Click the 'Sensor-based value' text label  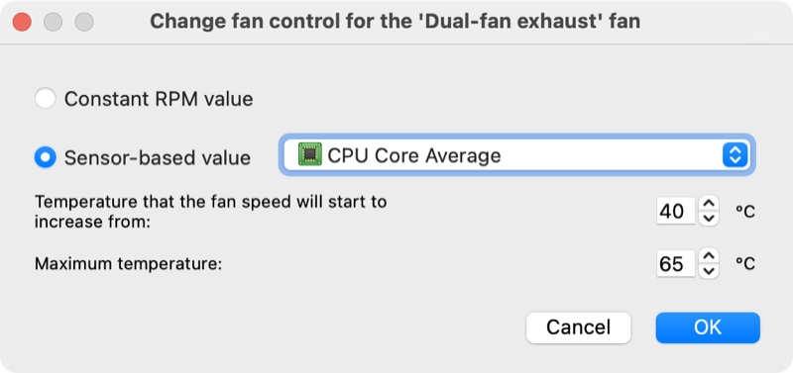(x=158, y=158)
